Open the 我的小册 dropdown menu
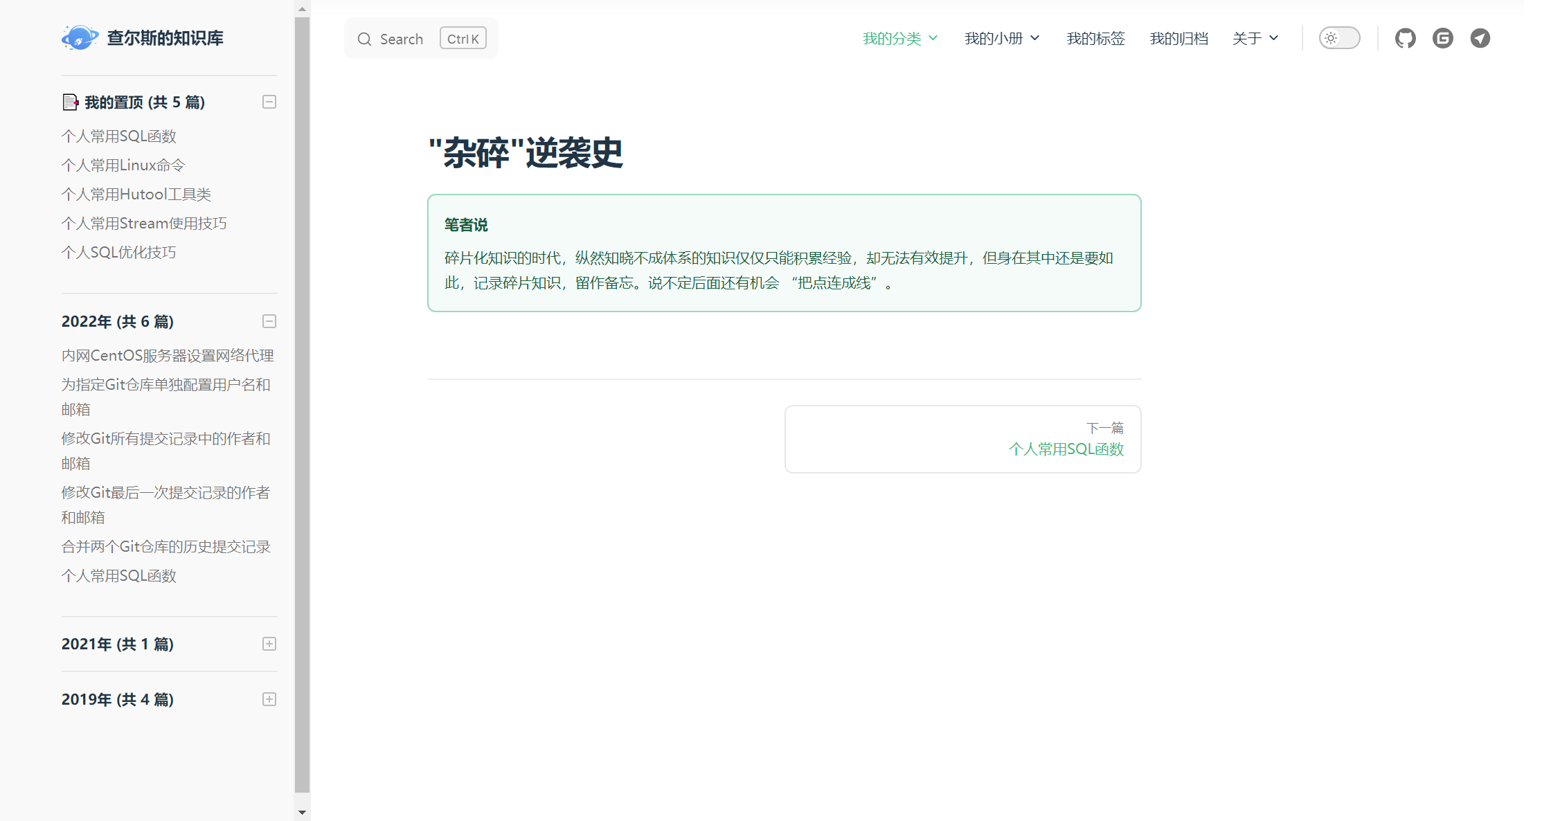Image resolution: width=1551 pixels, height=821 pixels. point(1001,38)
